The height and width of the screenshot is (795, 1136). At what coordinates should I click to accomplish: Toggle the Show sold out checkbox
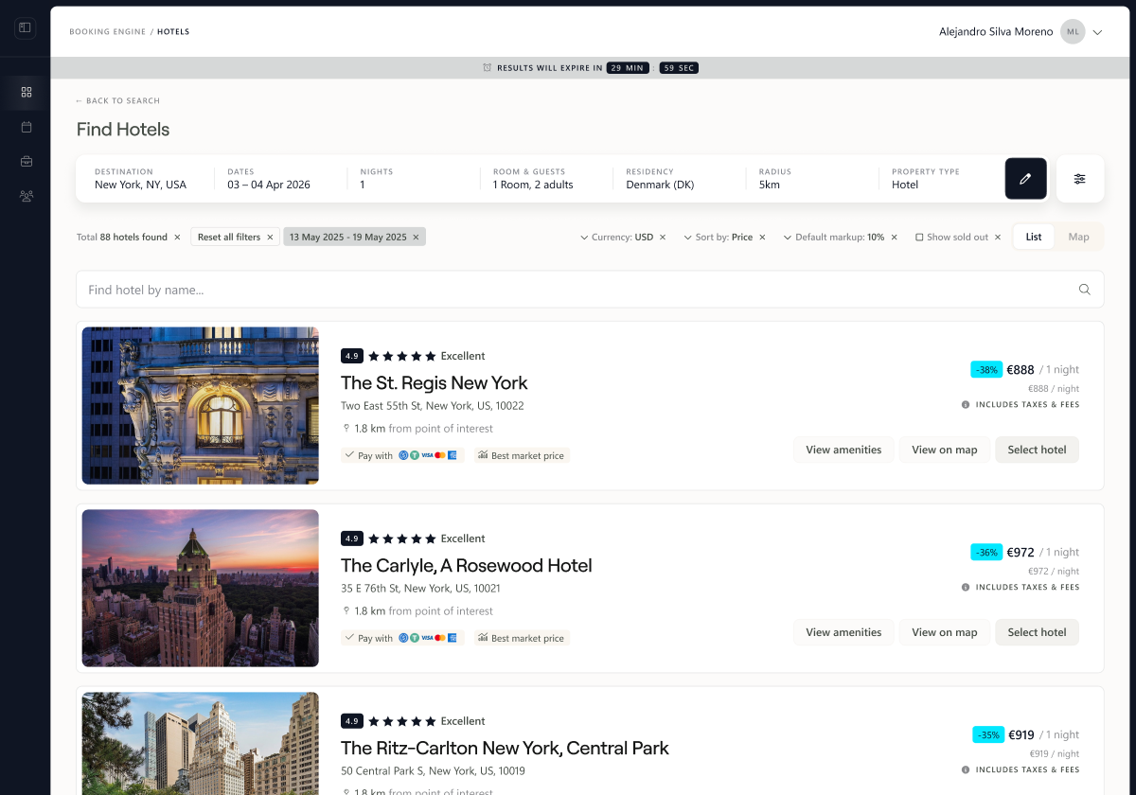pos(919,238)
